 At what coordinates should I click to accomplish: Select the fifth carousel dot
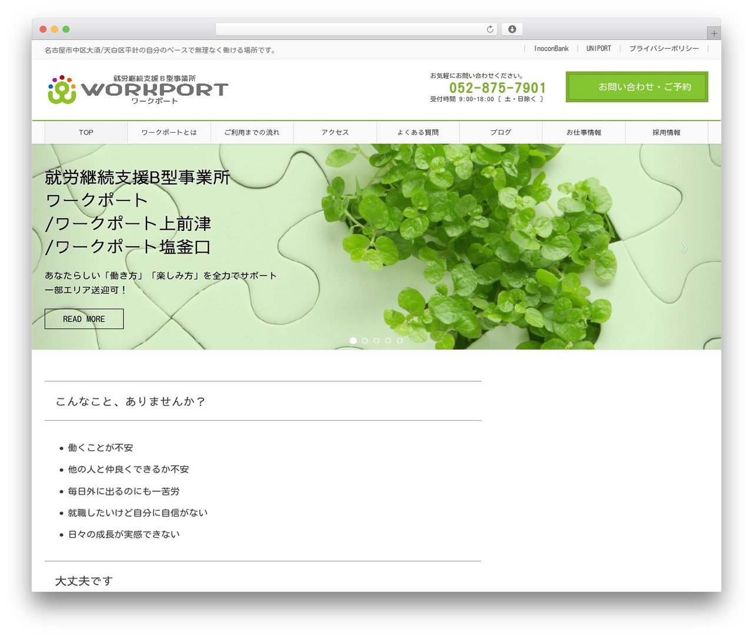tap(399, 341)
